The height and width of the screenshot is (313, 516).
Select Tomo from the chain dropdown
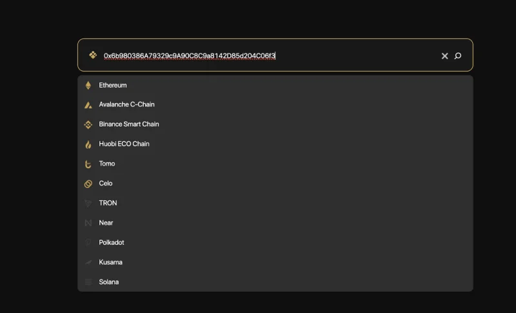pos(275,164)
